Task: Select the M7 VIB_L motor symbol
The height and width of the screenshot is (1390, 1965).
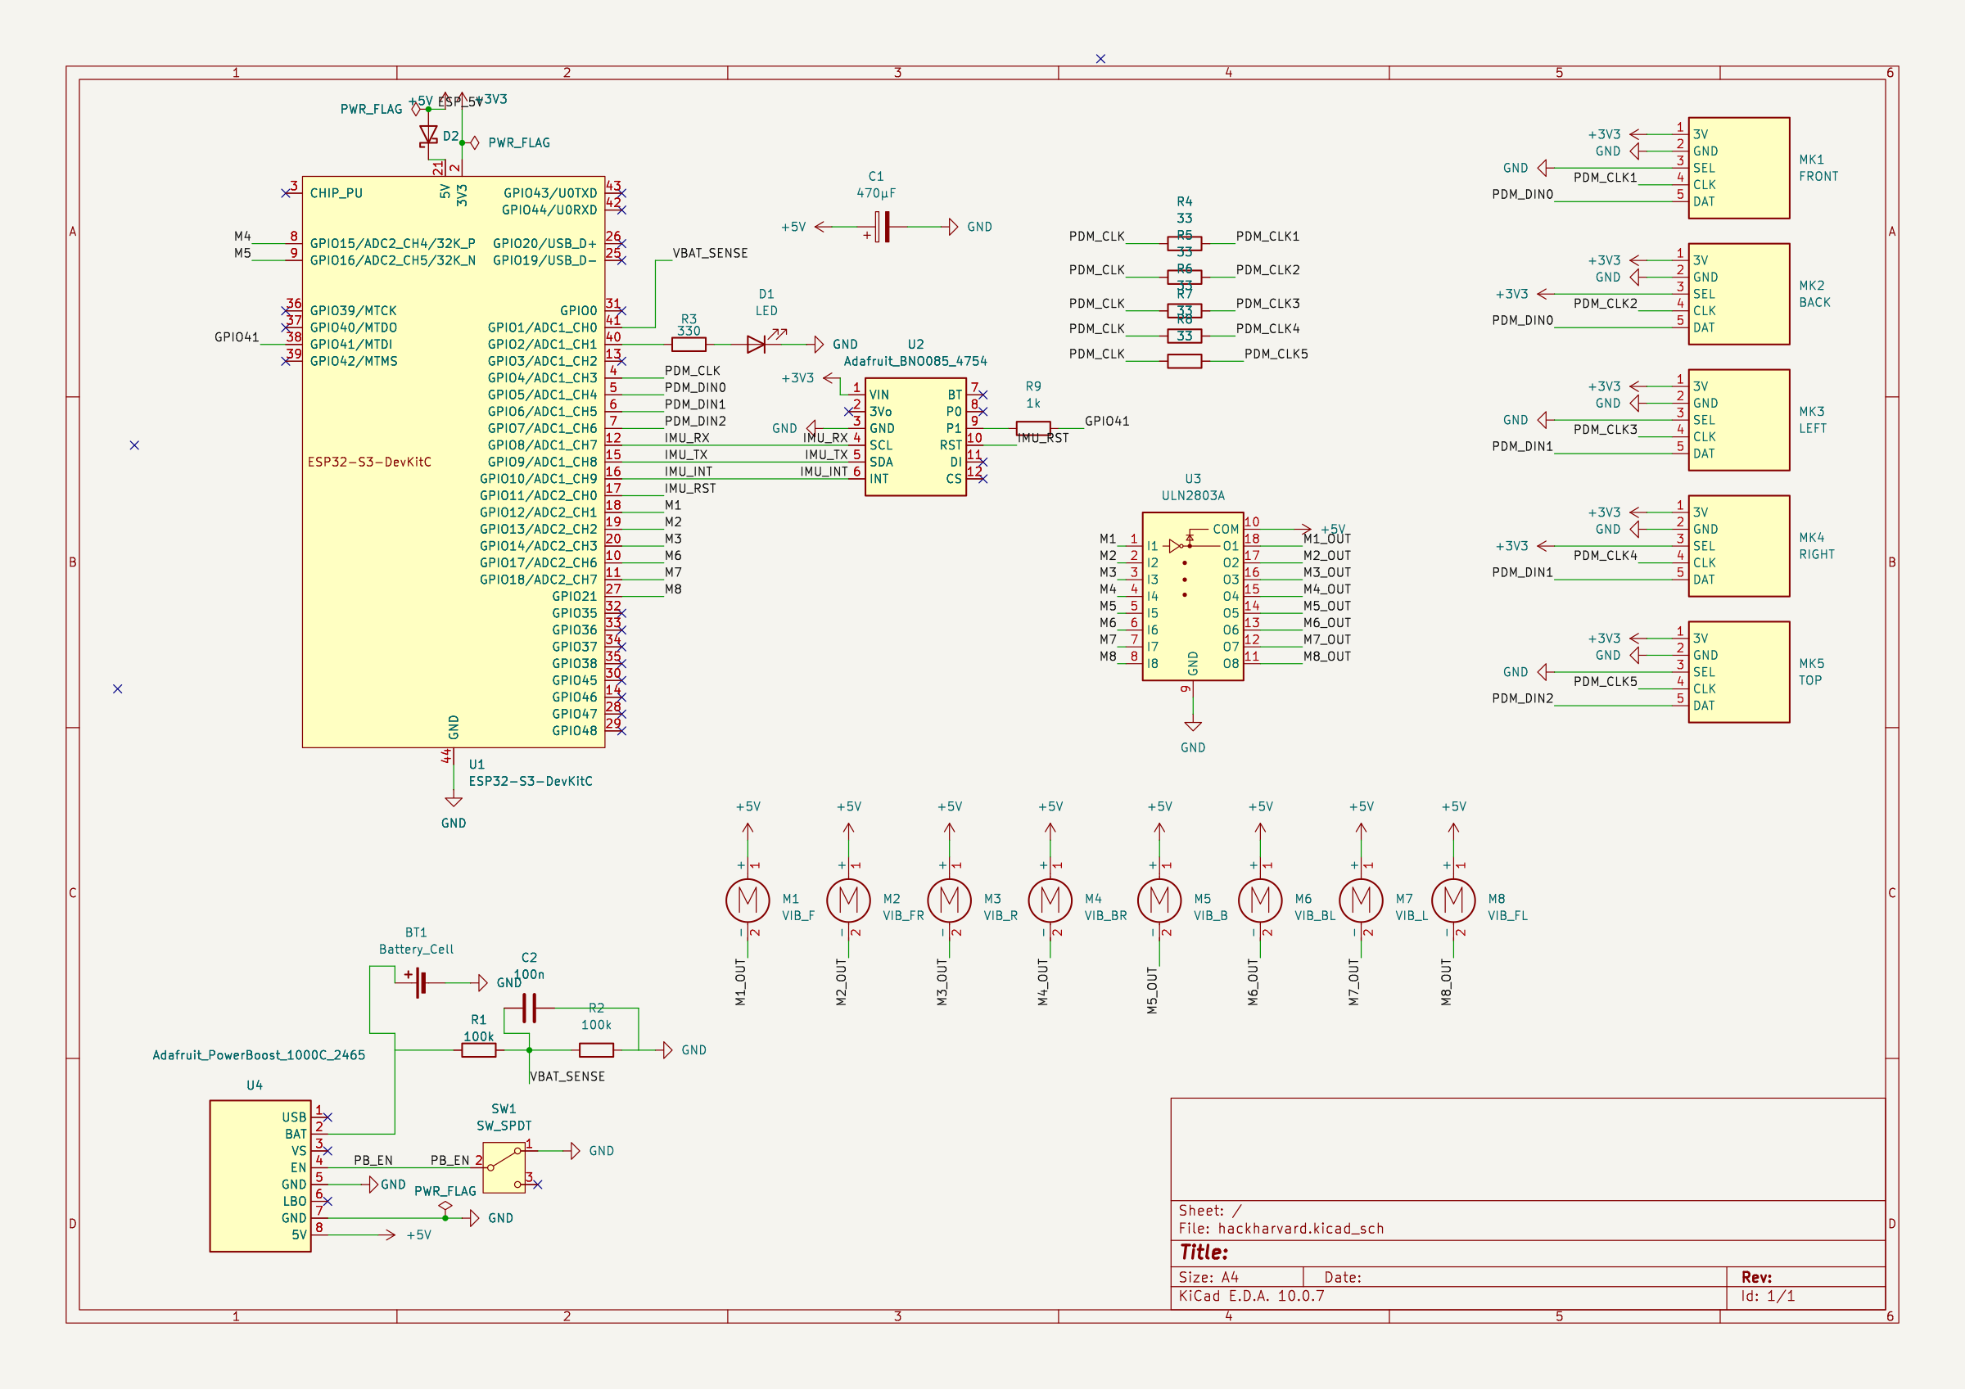Action: pyautogui.click(x=1361, y=900)
